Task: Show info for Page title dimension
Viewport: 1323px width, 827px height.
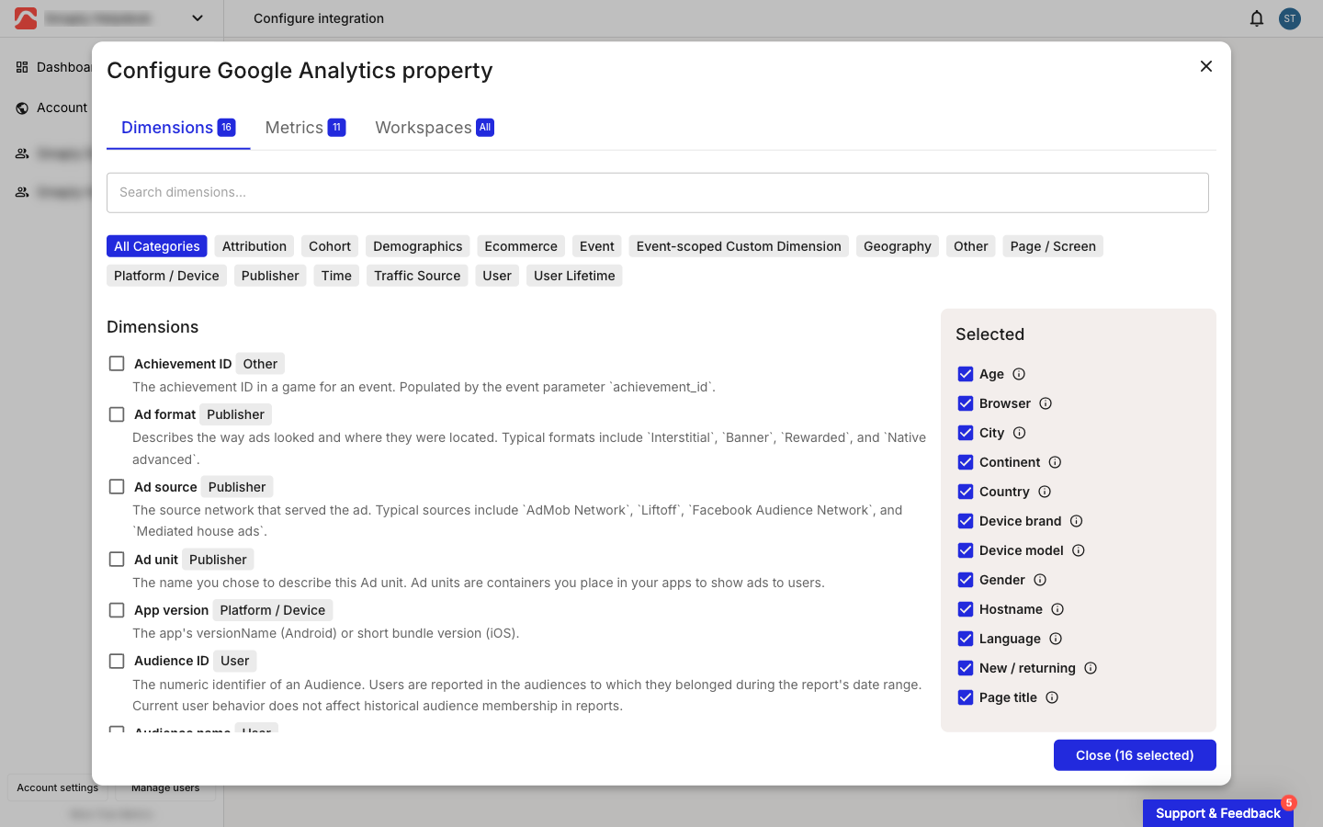Action: (x=1052, y=697)
